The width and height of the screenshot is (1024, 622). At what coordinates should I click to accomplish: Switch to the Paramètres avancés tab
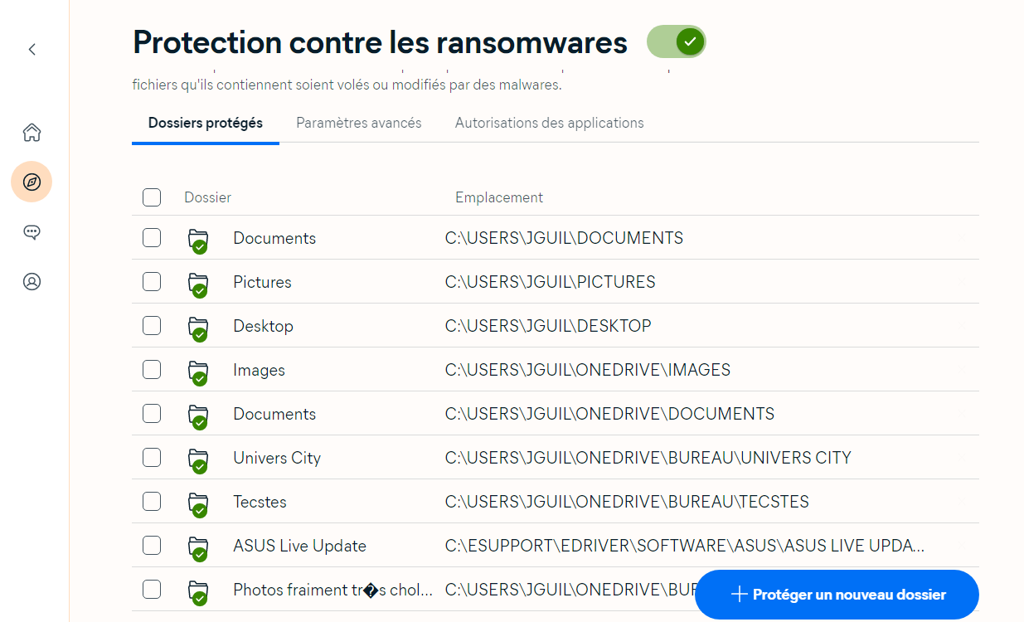tap(358, 122)
